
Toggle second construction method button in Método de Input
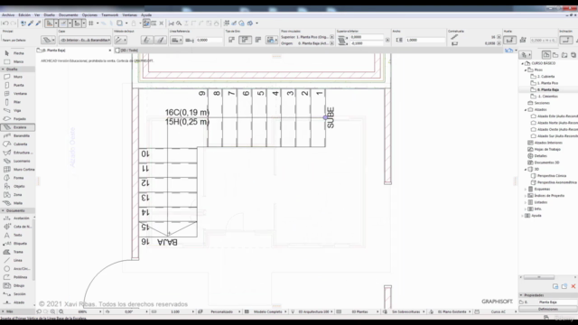[x=161, y=40]
